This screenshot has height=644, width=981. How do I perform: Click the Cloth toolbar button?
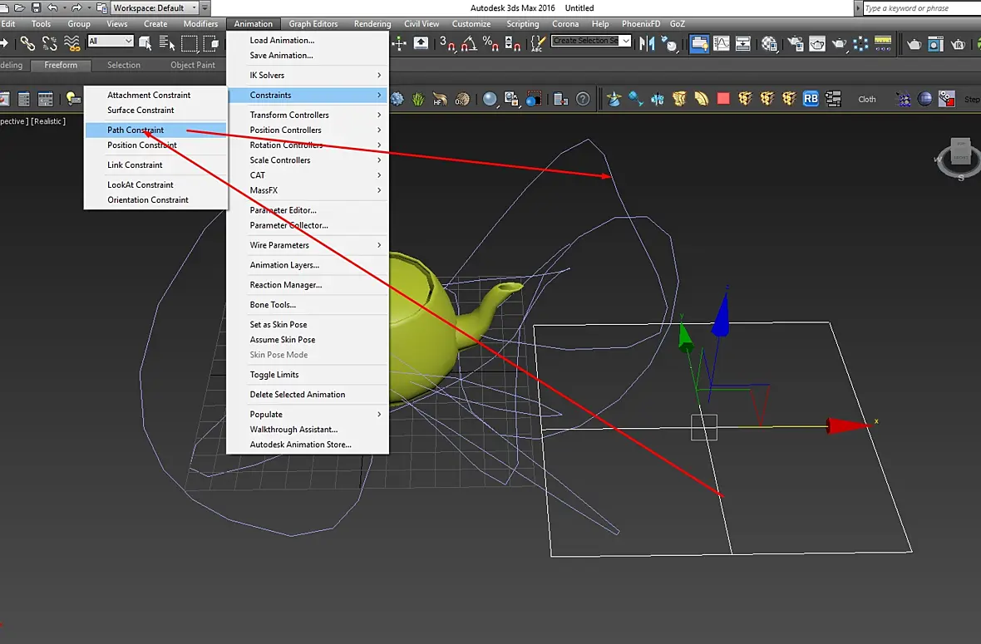867,100
